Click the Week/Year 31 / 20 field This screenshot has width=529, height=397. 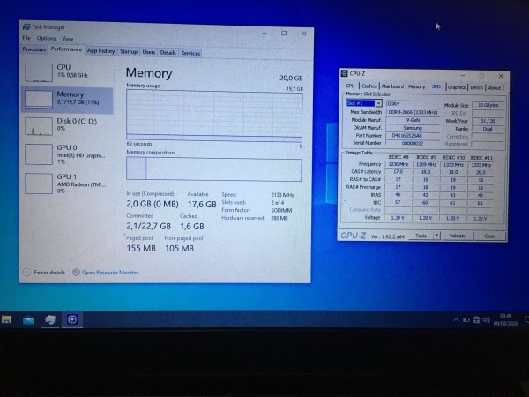point(488,121)
